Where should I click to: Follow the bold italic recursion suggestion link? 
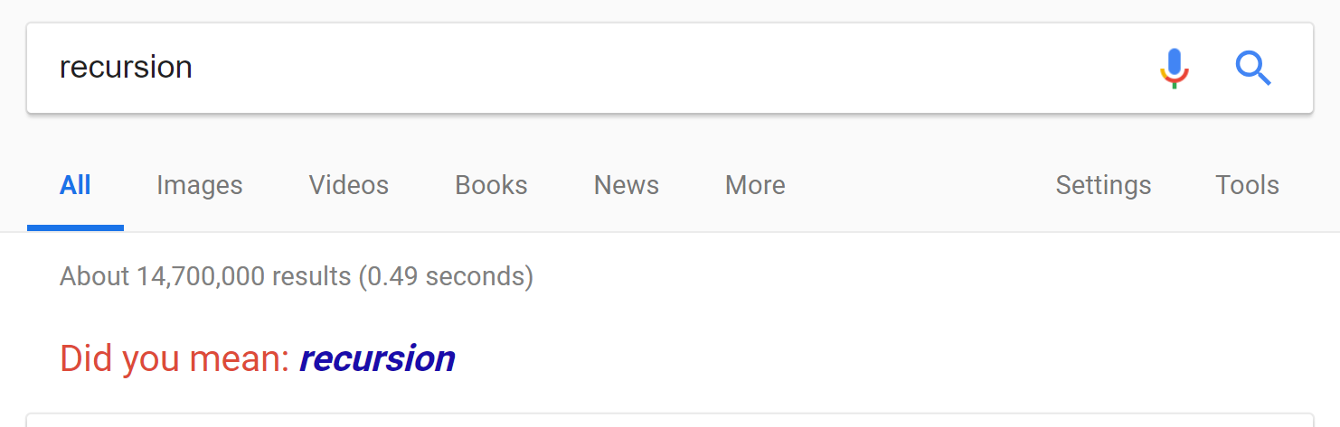pyautogui.click(x=377, y=359)
